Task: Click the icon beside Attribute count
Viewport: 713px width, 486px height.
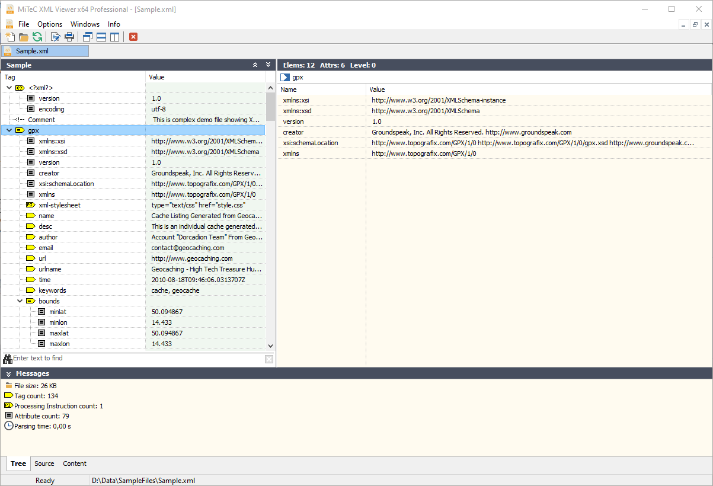Action: [8, 416]
